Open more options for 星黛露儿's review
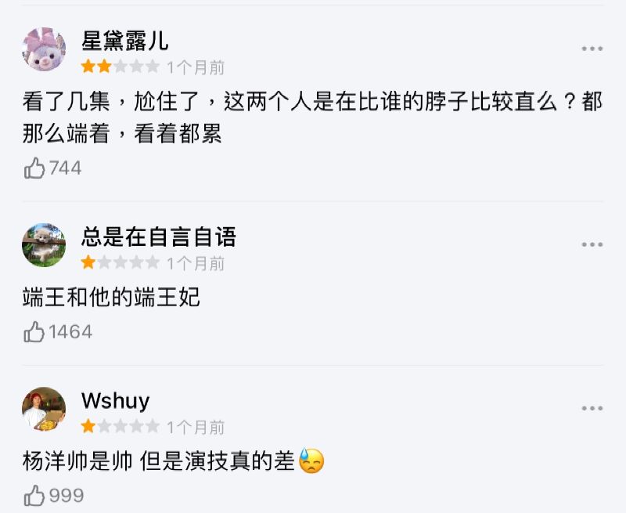The width and height of the screenshot is (626, 513). coord(592,49)
